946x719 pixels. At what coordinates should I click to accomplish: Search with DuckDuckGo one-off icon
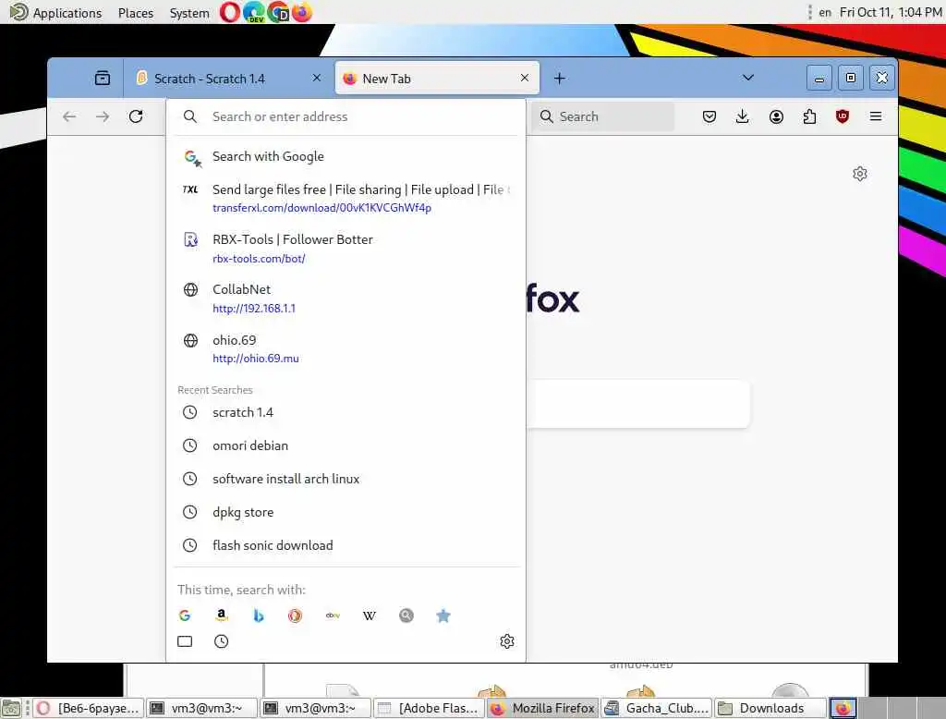(295, 615)
